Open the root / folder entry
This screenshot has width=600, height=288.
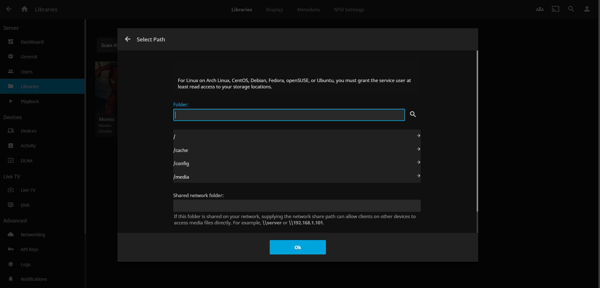(x=296, y=136)
